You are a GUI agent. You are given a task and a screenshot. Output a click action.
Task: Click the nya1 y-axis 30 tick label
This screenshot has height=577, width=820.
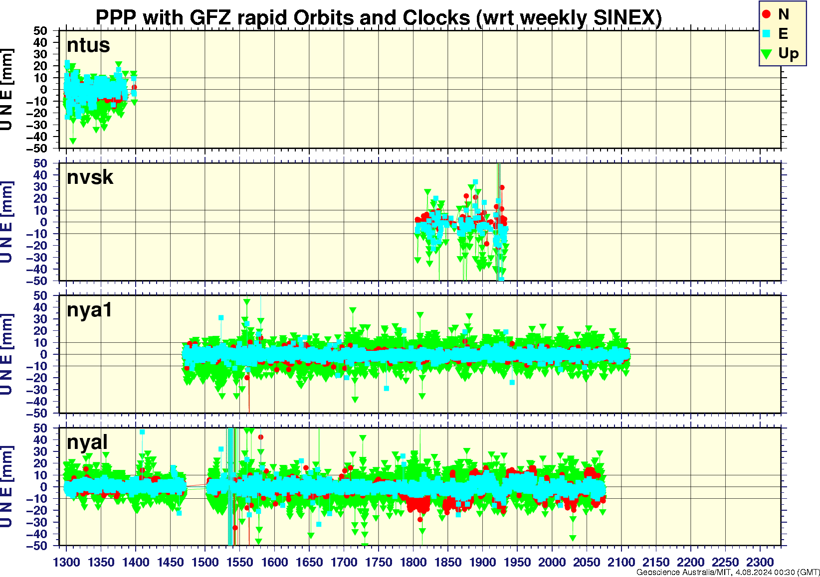pyautogui.click(x=40, y=319)
